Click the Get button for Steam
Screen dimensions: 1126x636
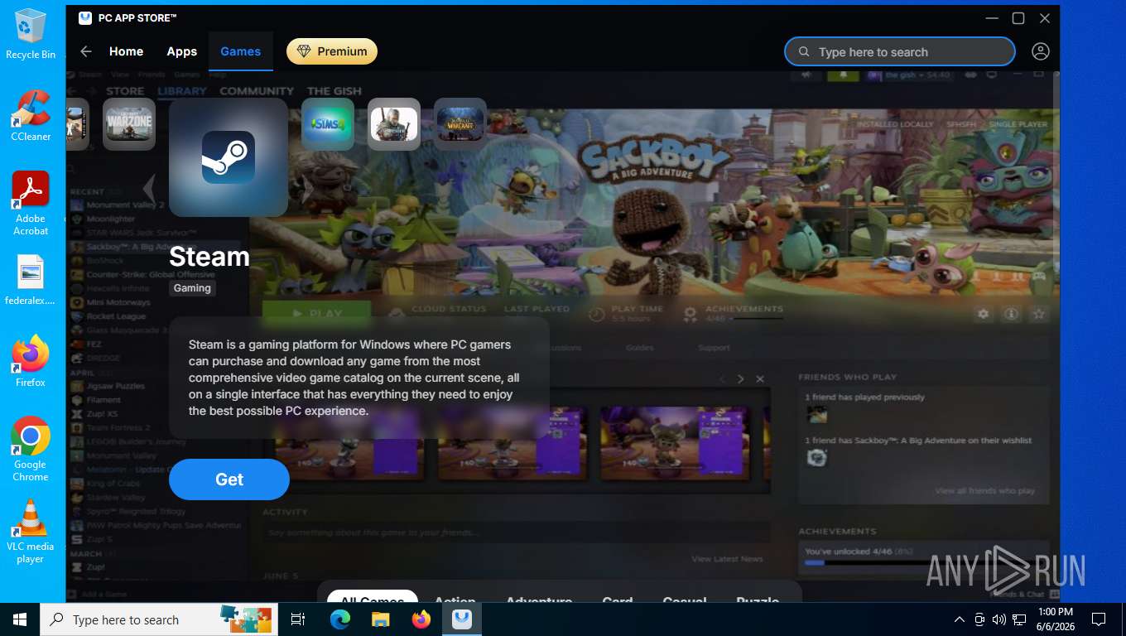click(229, 479)
